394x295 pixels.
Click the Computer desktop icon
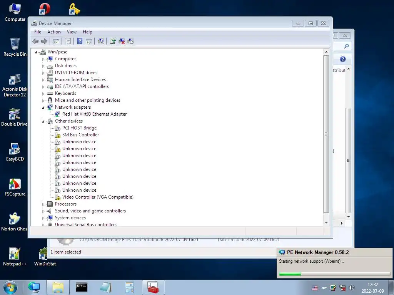tap(15, 13)
